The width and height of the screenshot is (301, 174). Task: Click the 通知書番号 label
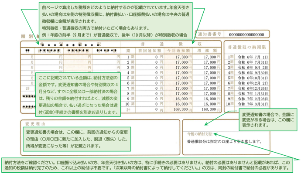[x=210, y=34]
